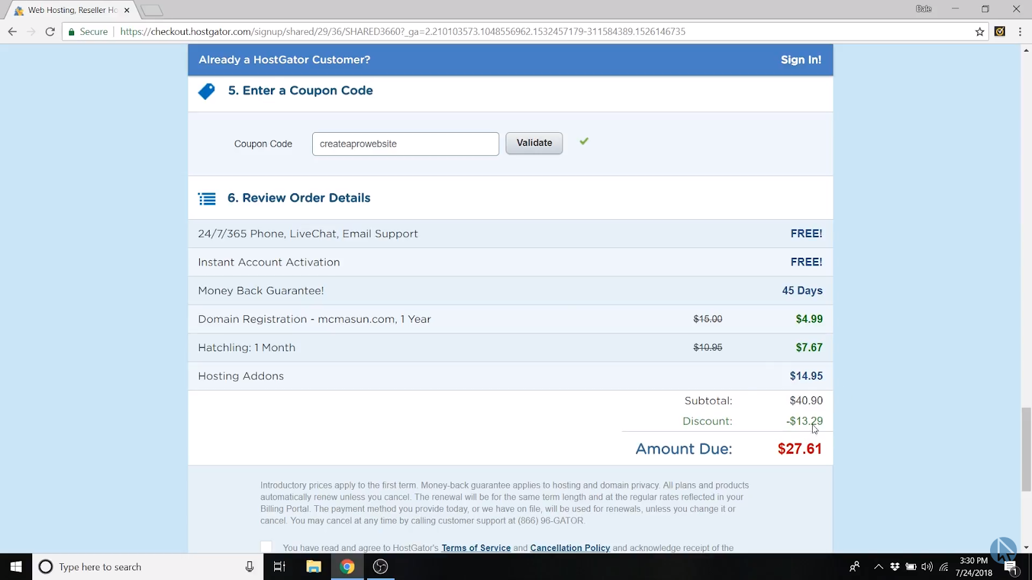Open the Action Center notifications icon
The height and width of the screenshot is (580, 1032).
click(x=1011, y=567)
